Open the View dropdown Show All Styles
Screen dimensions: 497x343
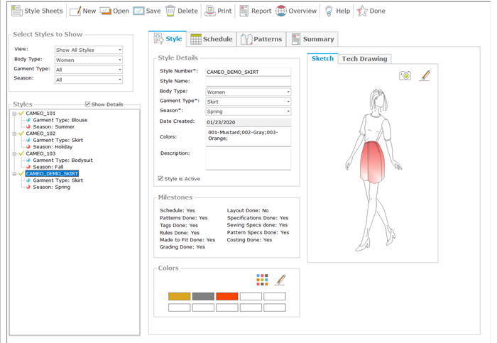[89, 50]
